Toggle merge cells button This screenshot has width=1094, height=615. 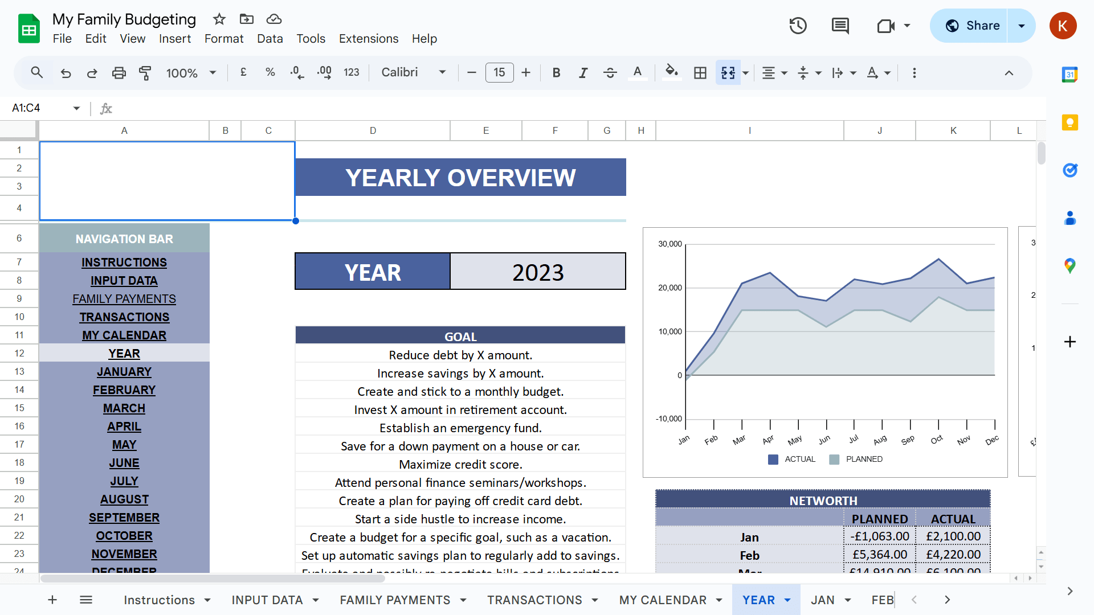click(x=728, y=72)
